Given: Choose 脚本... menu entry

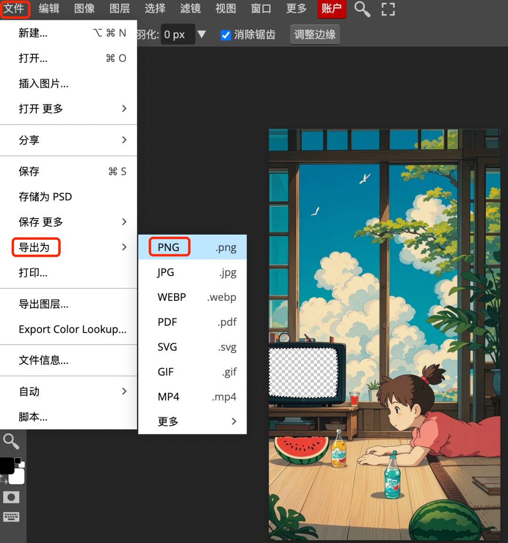Looking at the screenshot, I should (69, 417).
